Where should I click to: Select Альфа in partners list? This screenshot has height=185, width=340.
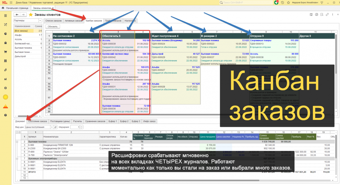tap(28, 35)
